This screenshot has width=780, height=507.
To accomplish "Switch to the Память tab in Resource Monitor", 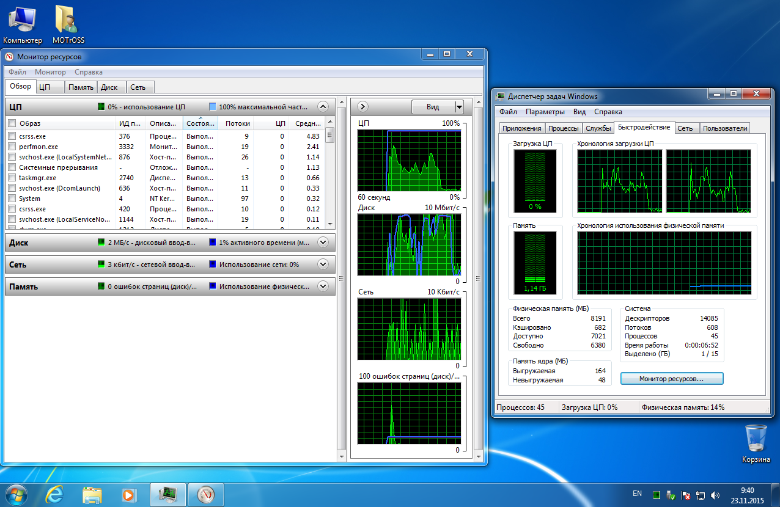I will coord(81,87).
